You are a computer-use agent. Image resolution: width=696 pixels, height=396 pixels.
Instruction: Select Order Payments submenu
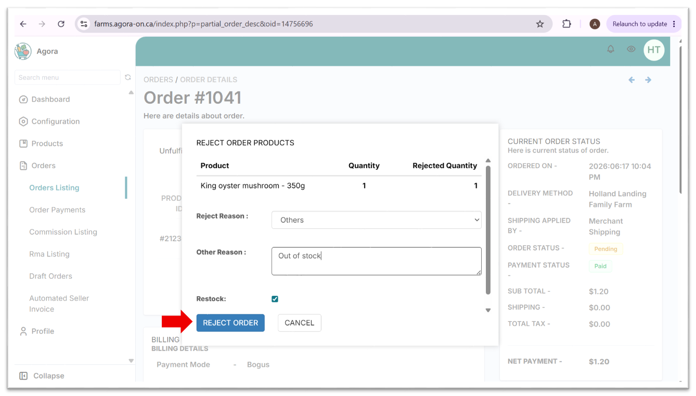coord(57,210)
